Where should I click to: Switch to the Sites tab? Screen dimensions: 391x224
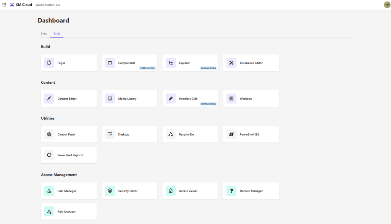tap(44, 33)
